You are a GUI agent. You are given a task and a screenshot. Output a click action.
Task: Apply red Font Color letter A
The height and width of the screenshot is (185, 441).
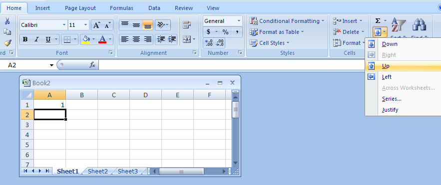tap(102, 39)
